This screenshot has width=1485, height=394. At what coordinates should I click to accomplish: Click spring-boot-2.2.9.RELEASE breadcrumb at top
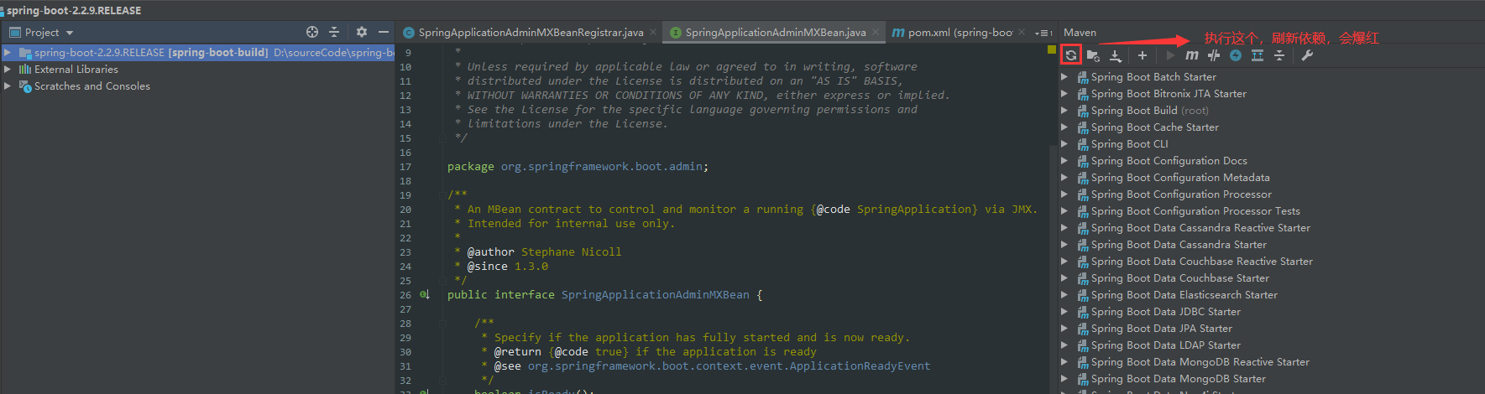74,11
